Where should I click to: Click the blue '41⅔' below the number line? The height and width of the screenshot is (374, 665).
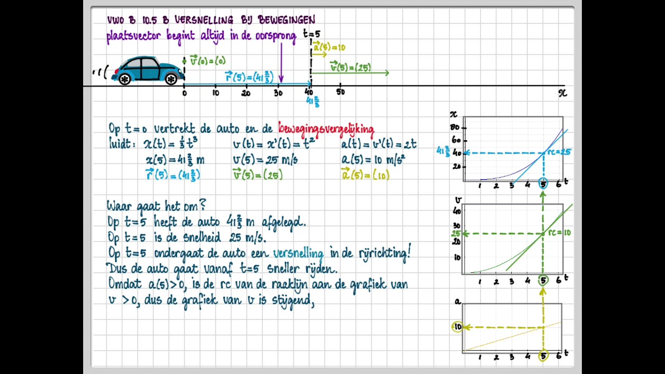[313, 102]
